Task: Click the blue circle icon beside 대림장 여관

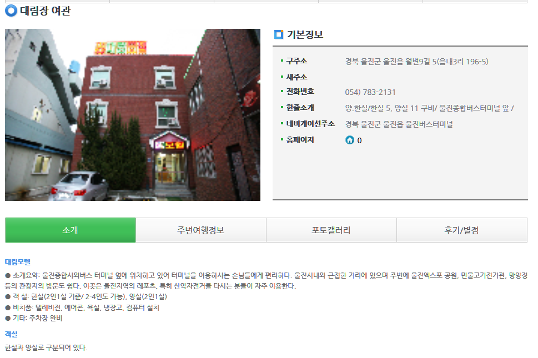Action: pos(11,11)
